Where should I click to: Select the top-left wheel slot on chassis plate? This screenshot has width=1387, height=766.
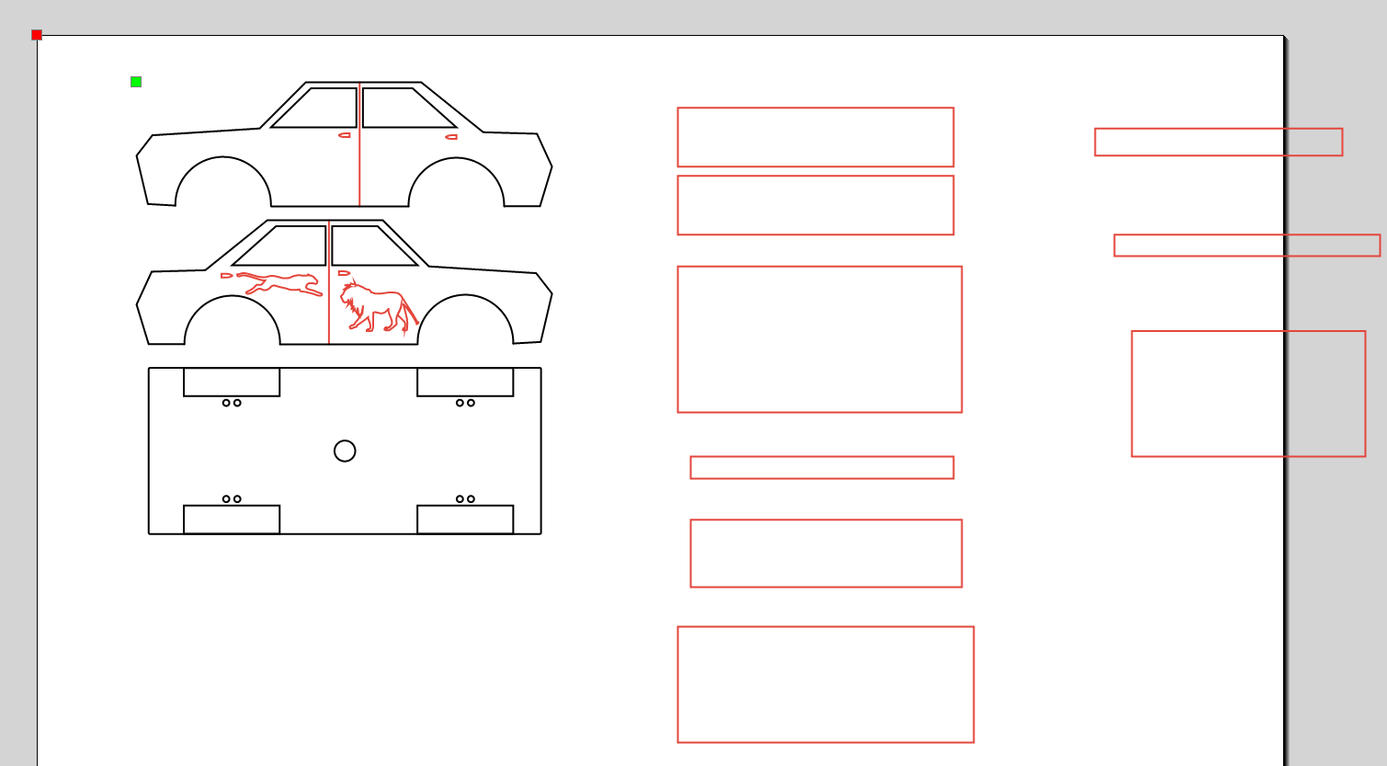232,383
